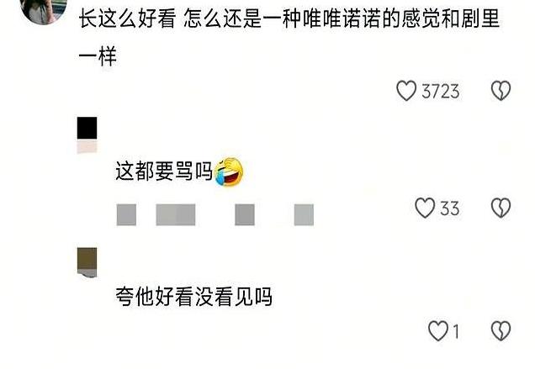Select the reply text "这都要骂吗"
This screenshot has width=535, height=369.
pos(164,171)
